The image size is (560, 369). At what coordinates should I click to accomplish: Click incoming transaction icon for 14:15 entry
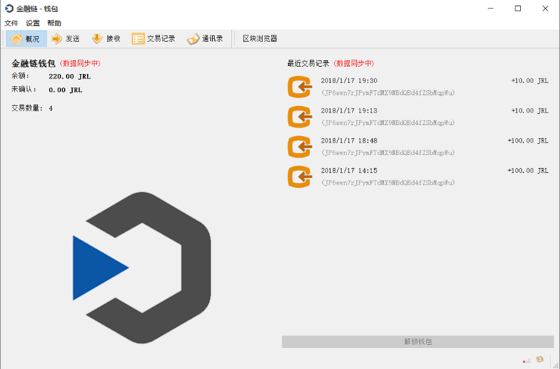[300, 177]
